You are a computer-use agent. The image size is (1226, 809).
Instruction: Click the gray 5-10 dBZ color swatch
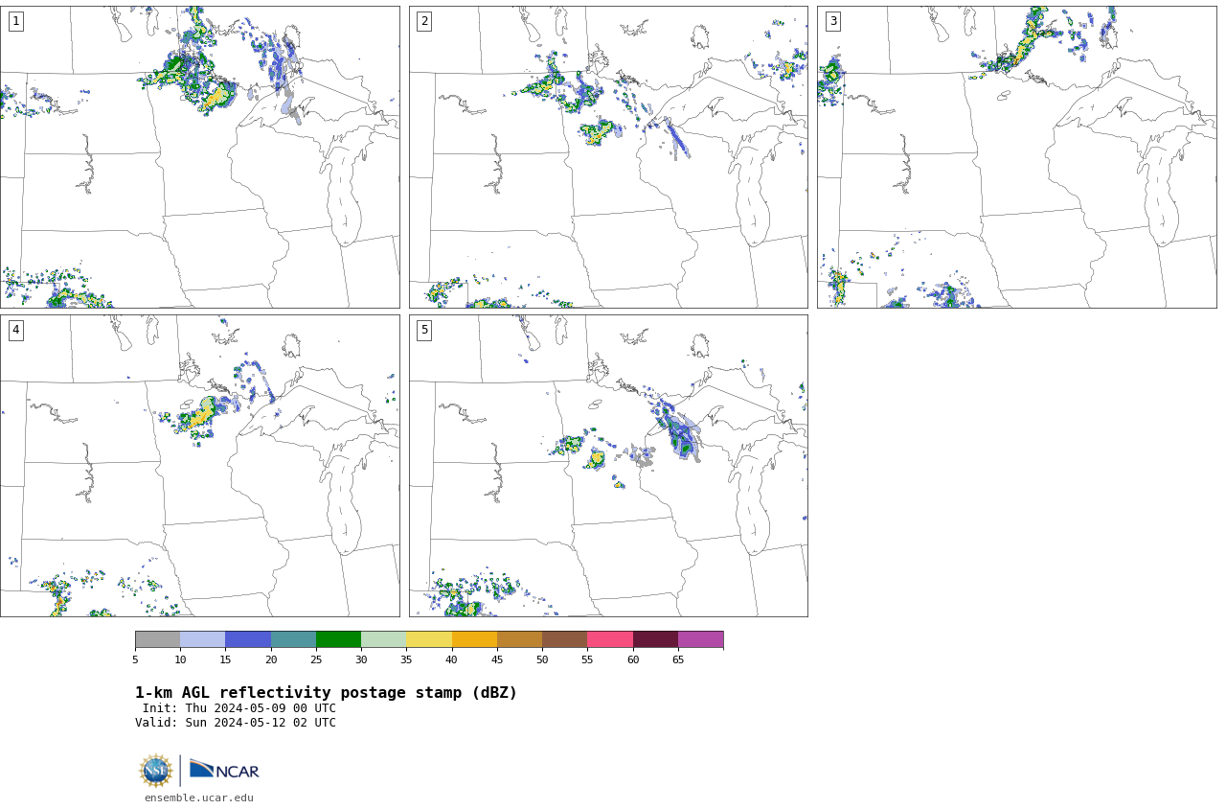(157, 639)
